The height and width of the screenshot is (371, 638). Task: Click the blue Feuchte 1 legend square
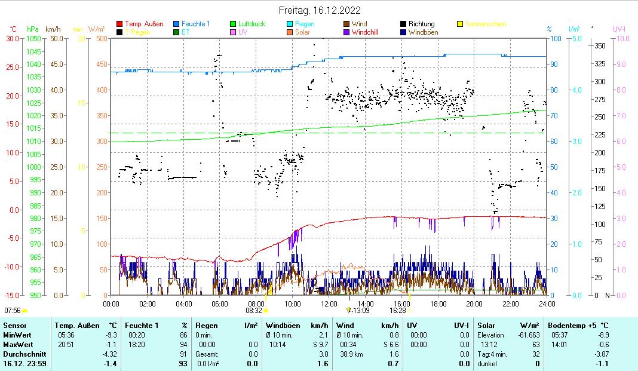(x=177, y=24)
